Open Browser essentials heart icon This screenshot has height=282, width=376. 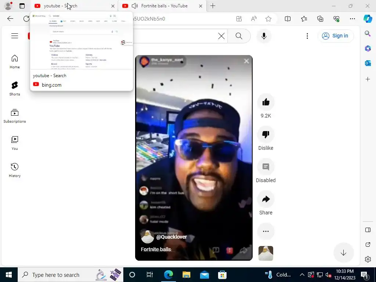[x=336, y=19]
